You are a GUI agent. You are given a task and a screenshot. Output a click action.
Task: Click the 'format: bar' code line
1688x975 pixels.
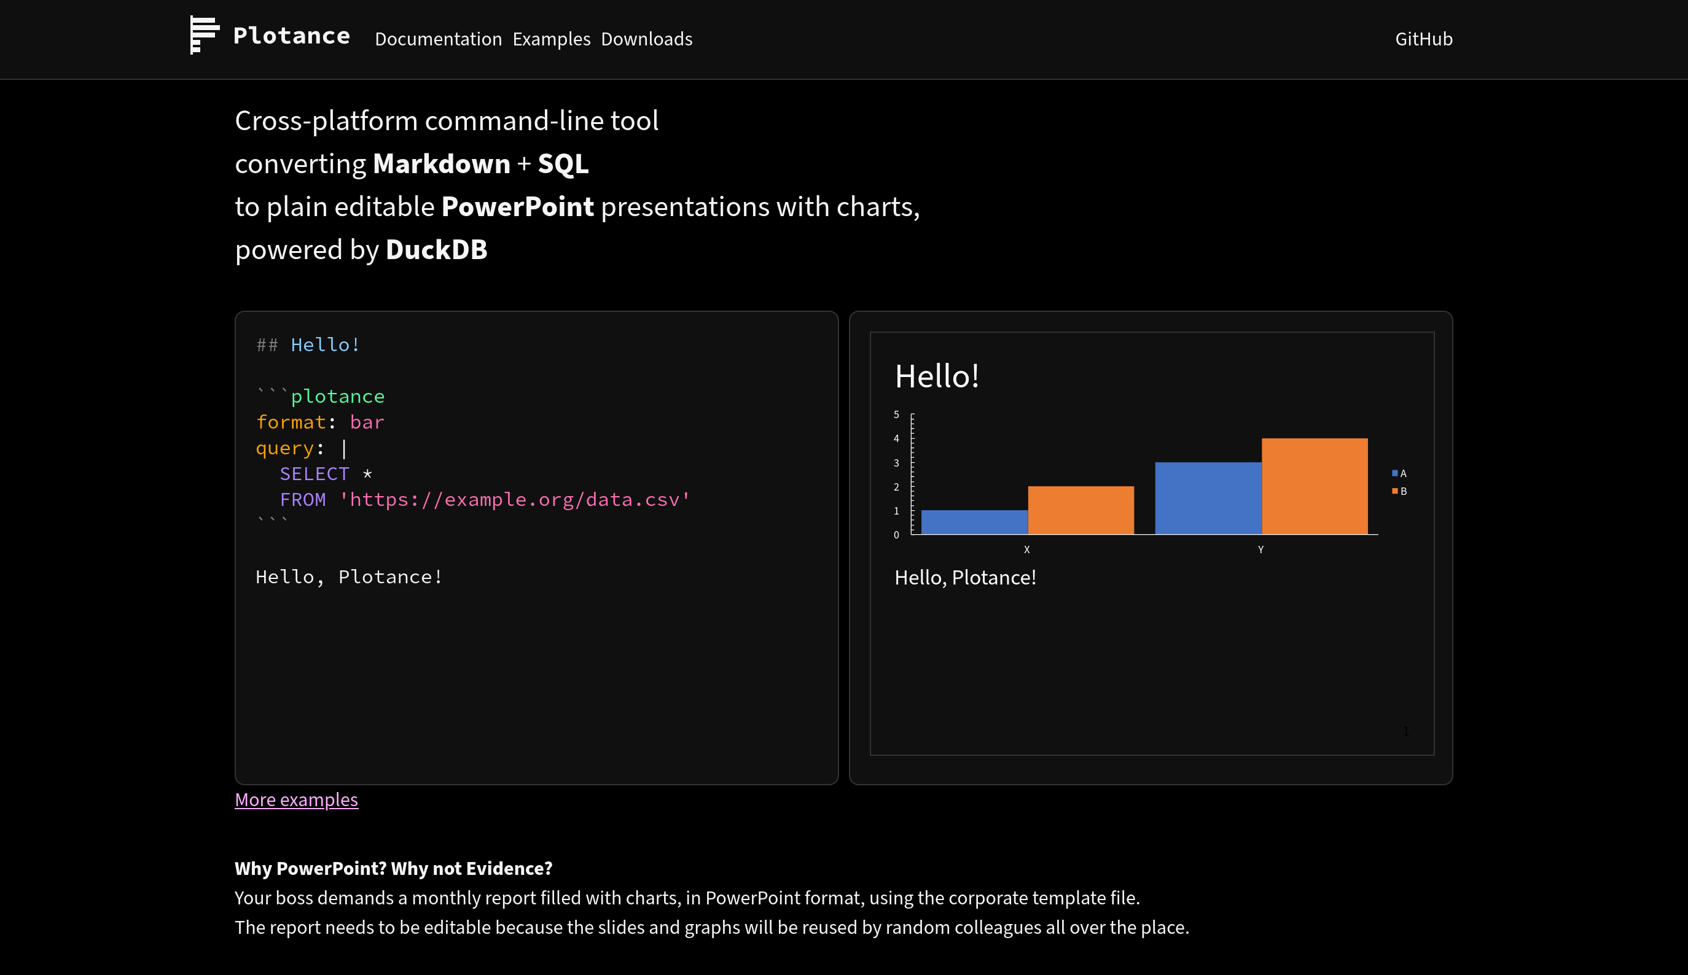[320, 422]
